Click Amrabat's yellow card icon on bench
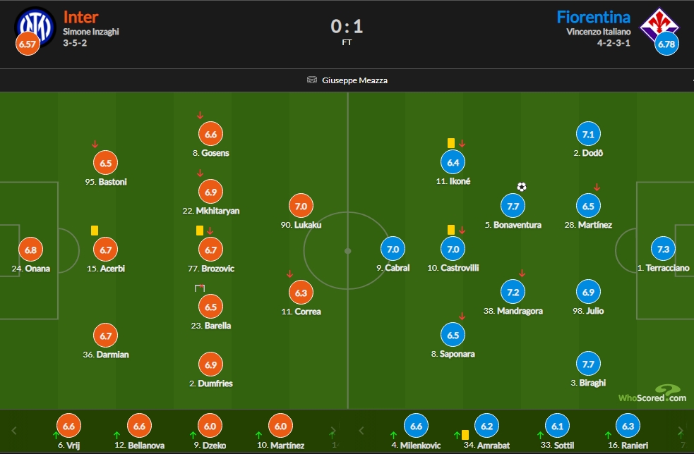Viewport: 694px width, 454px height. tap(465, 434)
